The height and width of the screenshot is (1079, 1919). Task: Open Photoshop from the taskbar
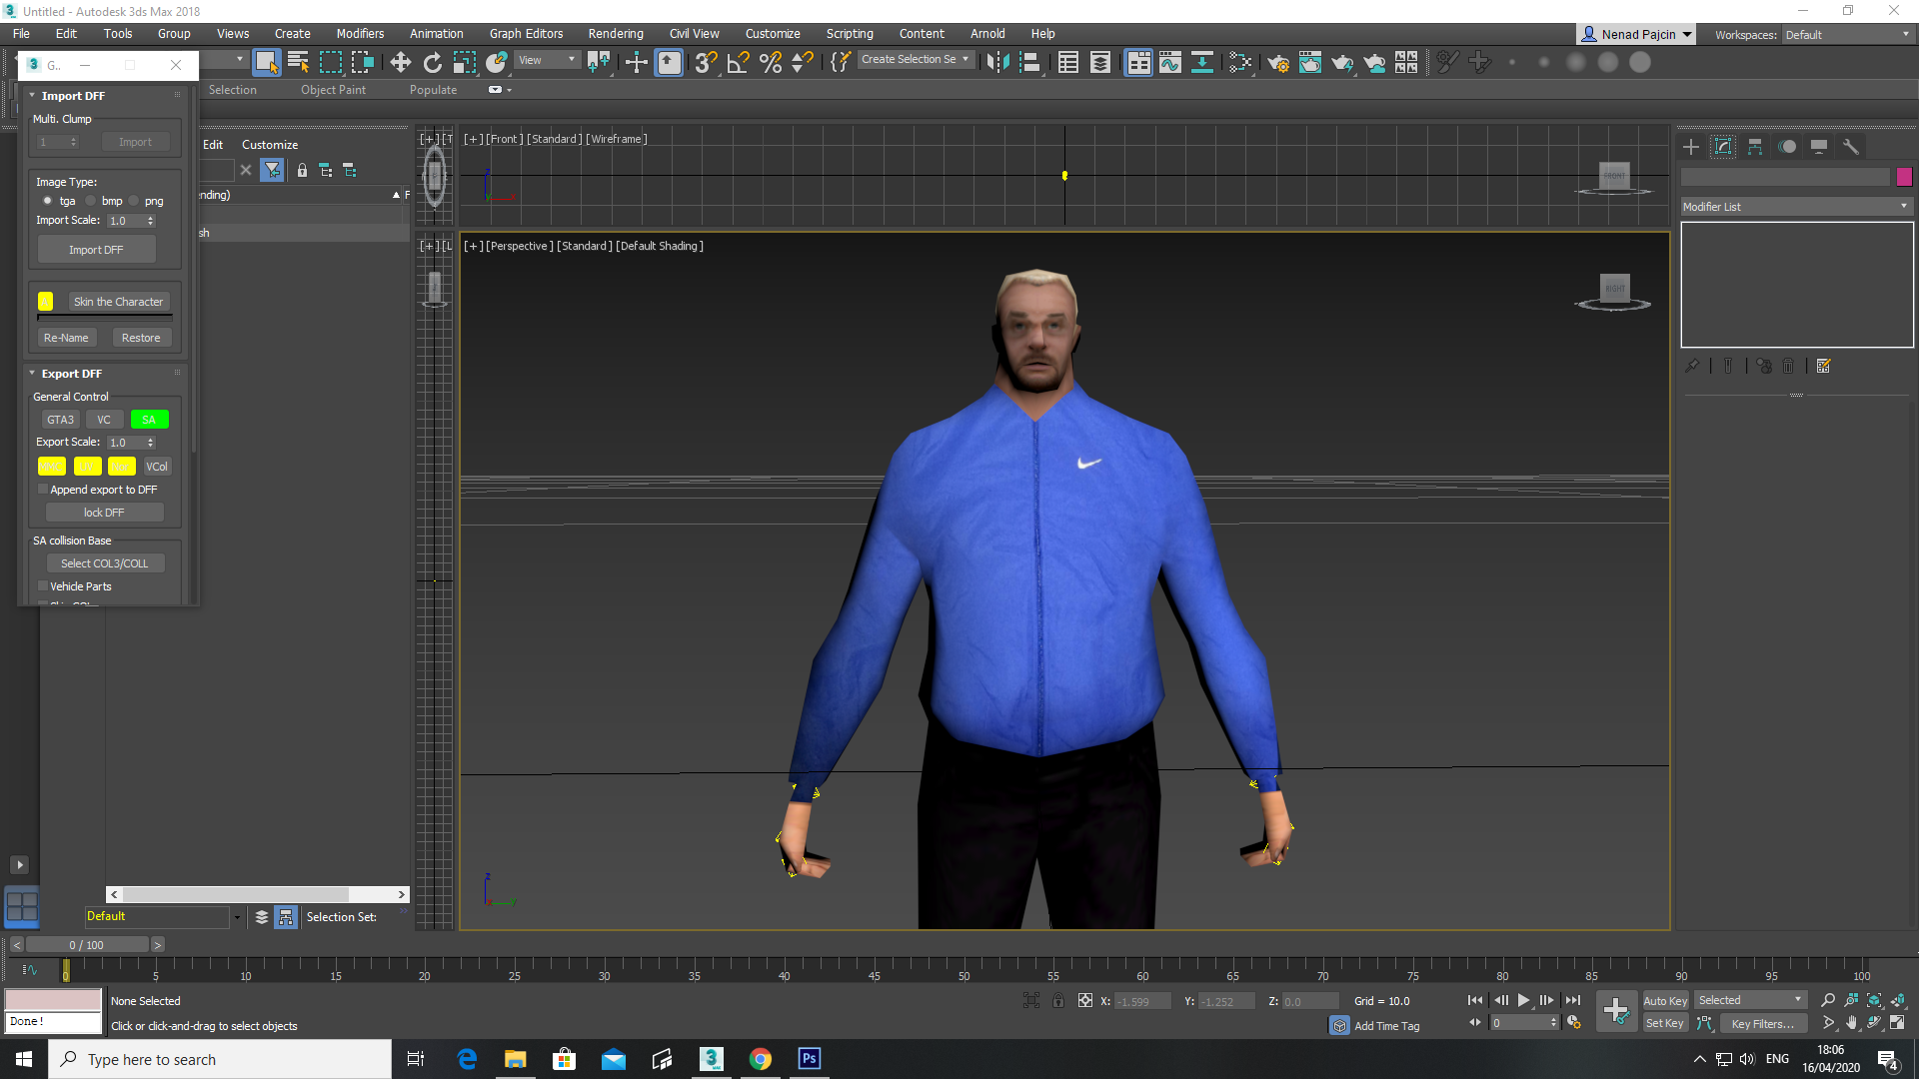tap(810, 1059)
